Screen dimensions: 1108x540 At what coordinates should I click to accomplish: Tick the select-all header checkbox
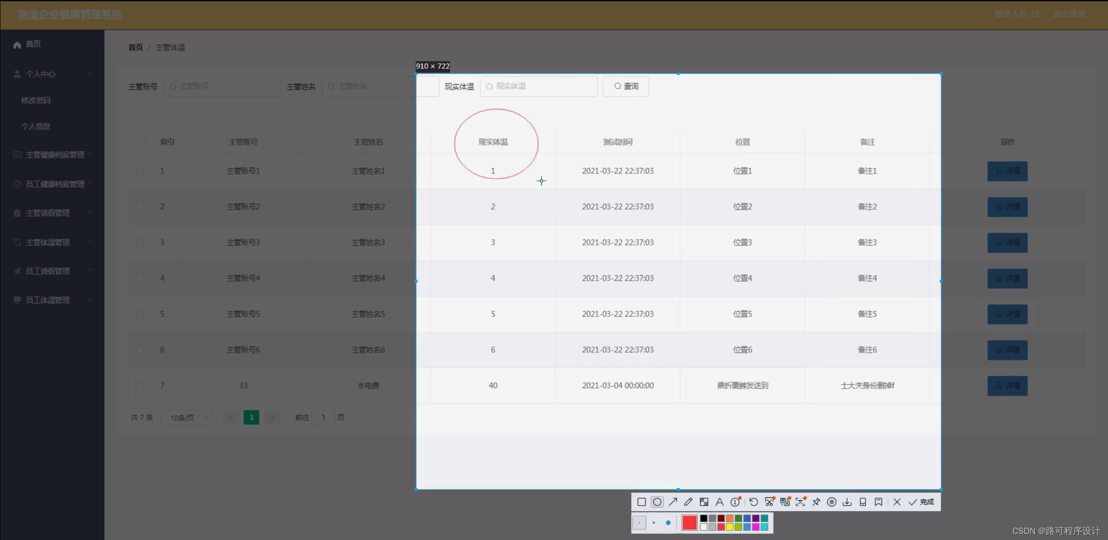click(x=141, y=142)
